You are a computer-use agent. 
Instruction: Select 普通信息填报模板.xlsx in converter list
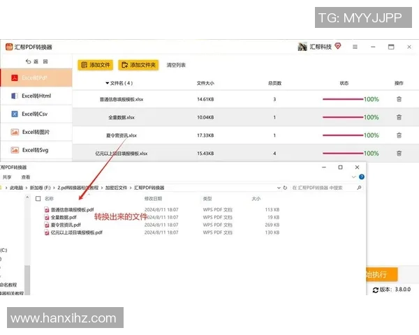[122, 99]
